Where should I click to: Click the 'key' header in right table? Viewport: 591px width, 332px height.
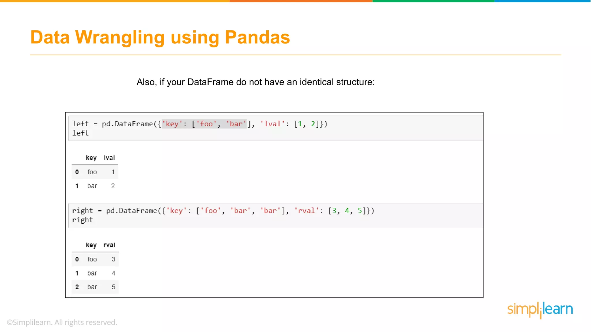click(91, 245)
